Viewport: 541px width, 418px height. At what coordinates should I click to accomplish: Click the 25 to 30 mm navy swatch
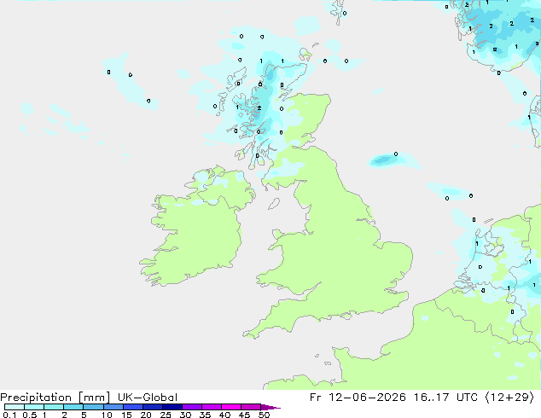pyautogui.click(x=172, y=407)
